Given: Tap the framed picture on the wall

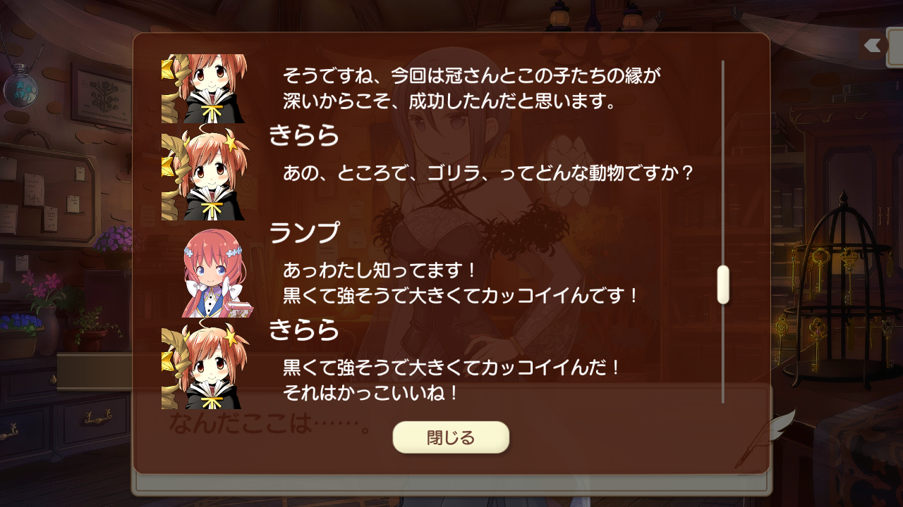Looking at the screenshot, I should pyautogui.click(x=102, y=97).
